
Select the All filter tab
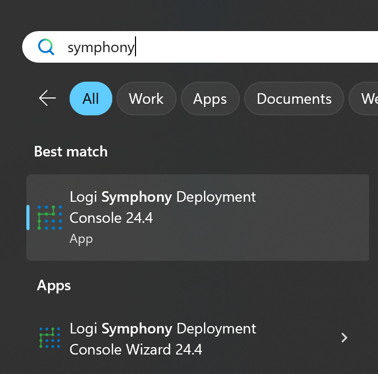click(x=91, y=99)
